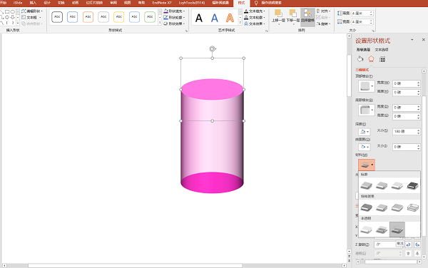
Task: Open the Shape Fill (形状填充) menu
Action: tap(174, 11)
